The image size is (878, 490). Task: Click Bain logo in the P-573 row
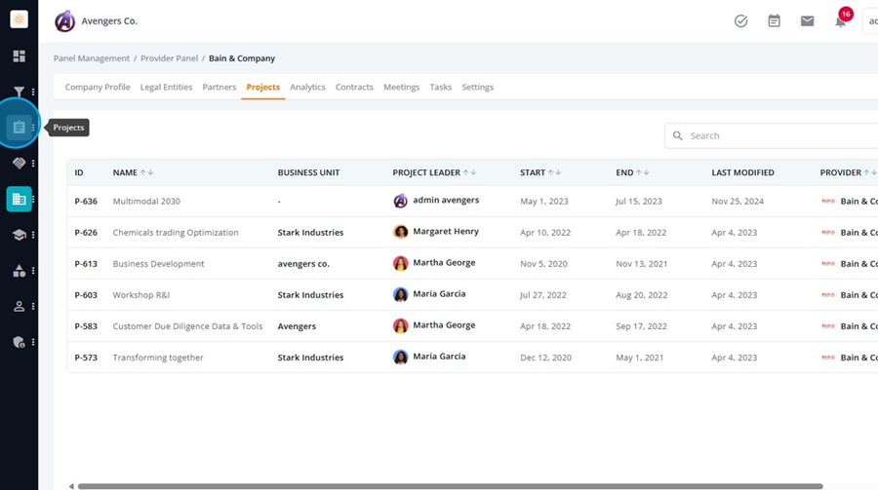pyautogui.click(x=828, y=358)
